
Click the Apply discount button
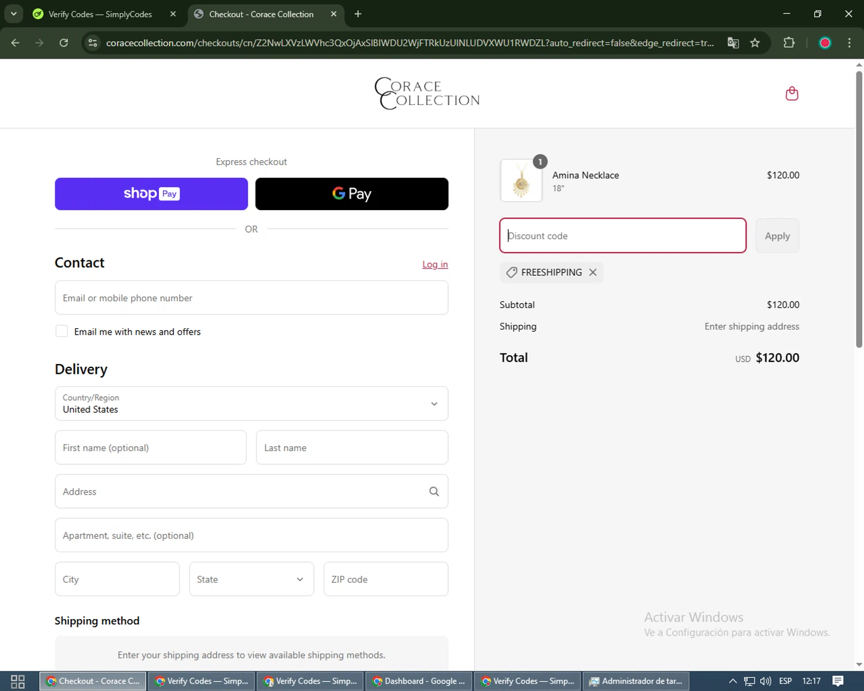(x=777, y=236)
